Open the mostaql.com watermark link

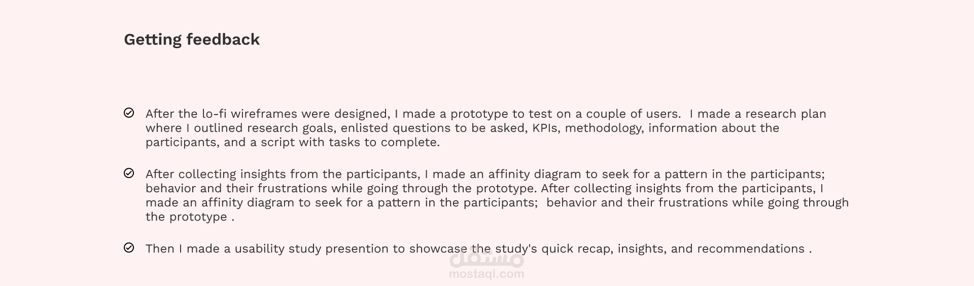[486, 274]
